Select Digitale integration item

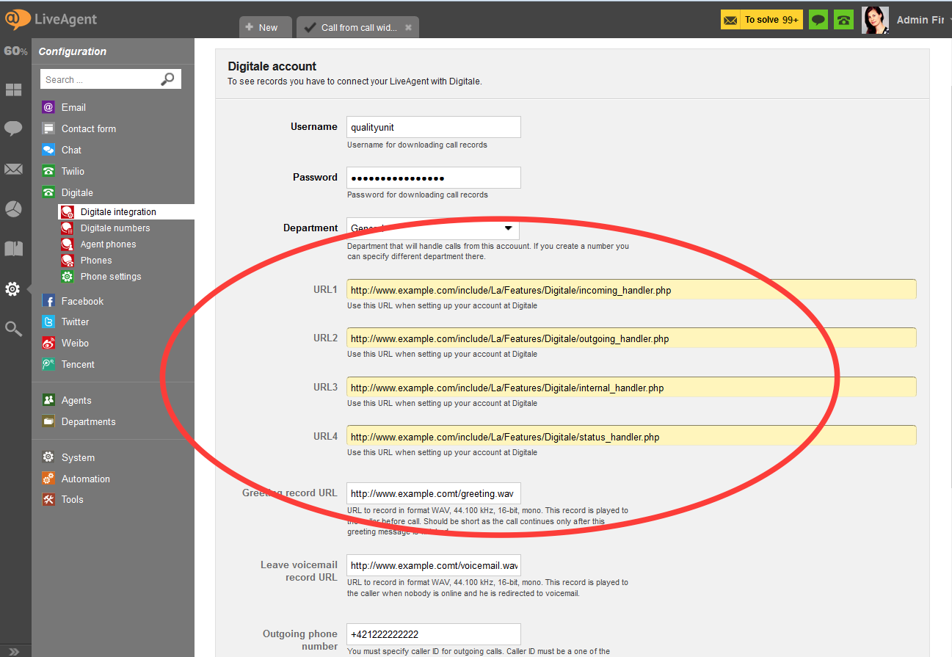point(126,211)
